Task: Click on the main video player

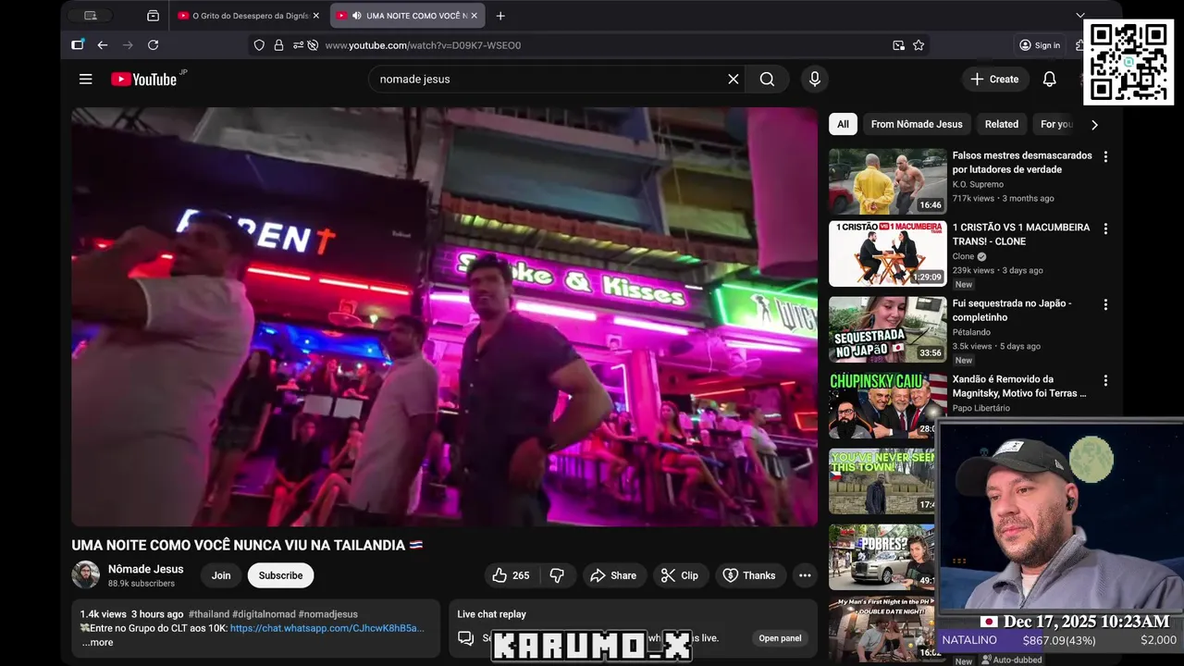Action: point(445,316)
